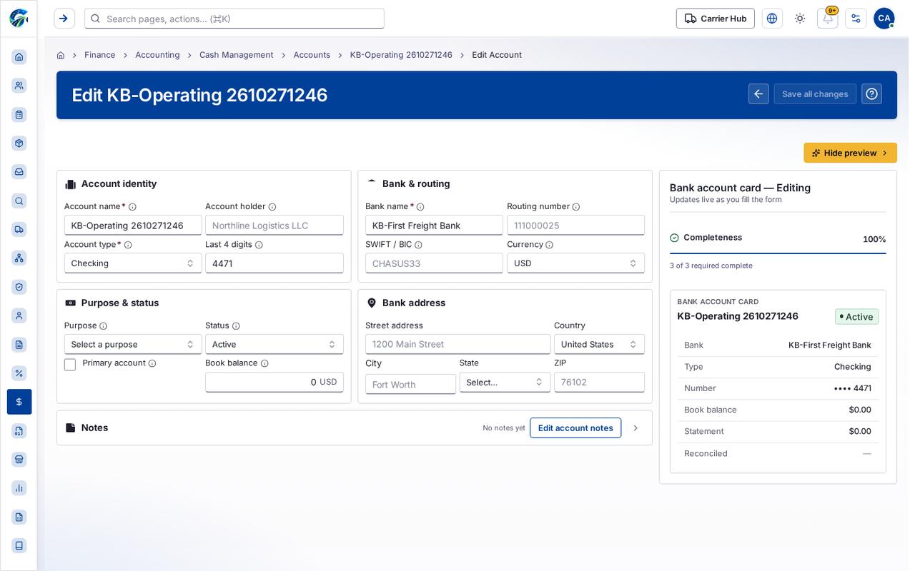
Task: Open the Select a purpose dropdown
Action: [x=133, y=344]
